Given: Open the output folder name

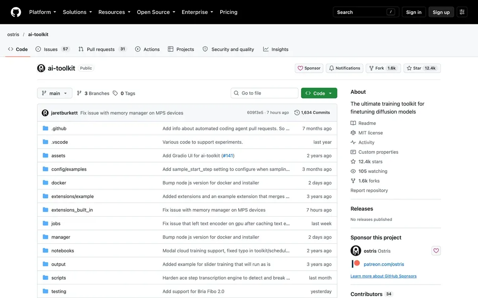Looking at the screenshot, I should [x=59, y=264].
